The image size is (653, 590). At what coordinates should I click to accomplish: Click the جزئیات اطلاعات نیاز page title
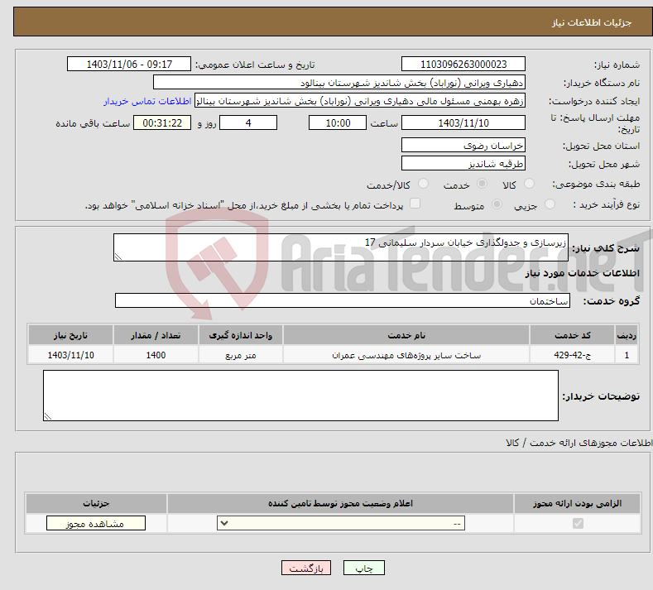point(592,22)
